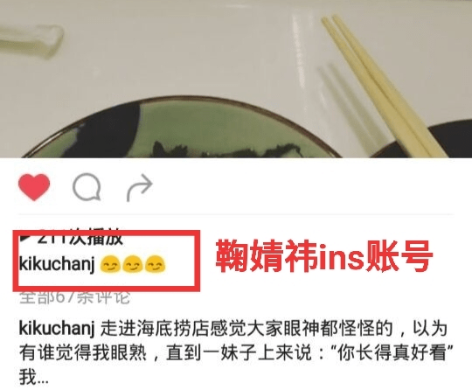The height and width of the screenshot is (390, 472).
Task: Click the play triangle beside 211次播放
Action: pyautogui.click(x=26, y=237)
